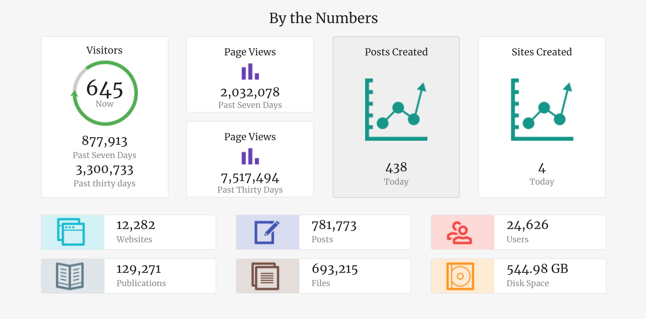This screenshot has width=646, height=319.
Task: Select the highlighted Posts Created card
Action: point(397,117)
